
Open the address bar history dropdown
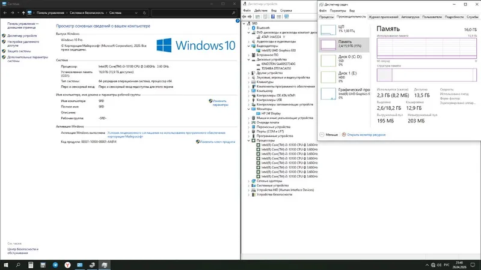pyautogui.click(x=136, y=13)
